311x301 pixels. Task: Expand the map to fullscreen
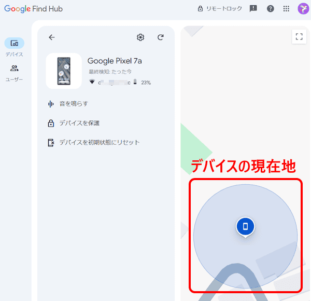[299, 37]
